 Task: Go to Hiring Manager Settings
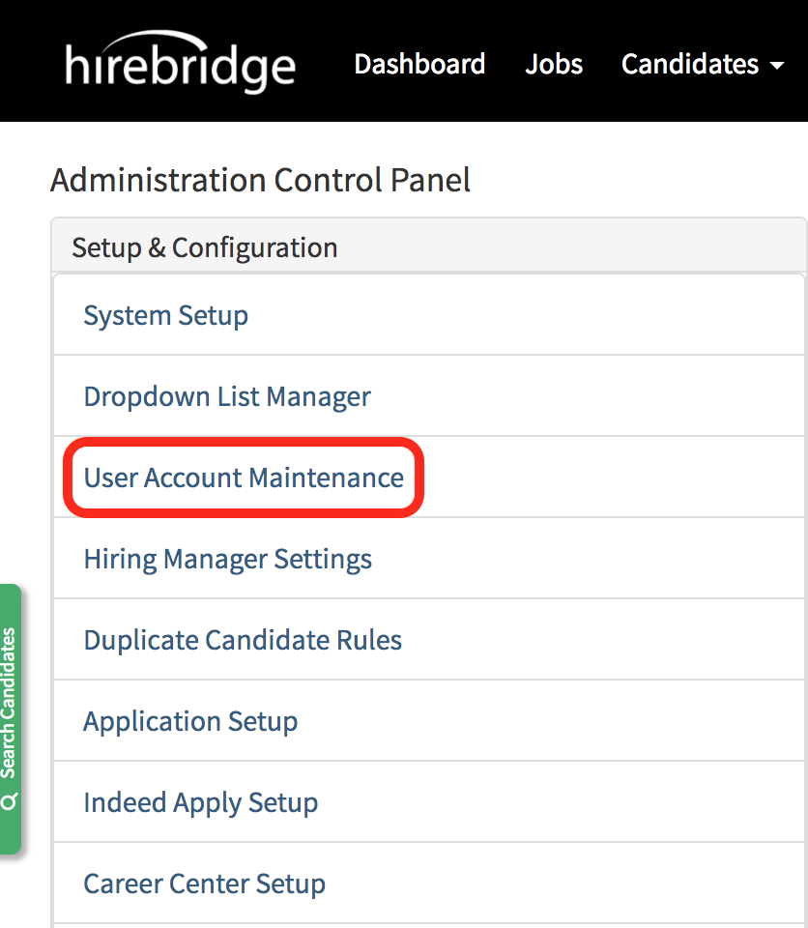click(x=227, y=559)
